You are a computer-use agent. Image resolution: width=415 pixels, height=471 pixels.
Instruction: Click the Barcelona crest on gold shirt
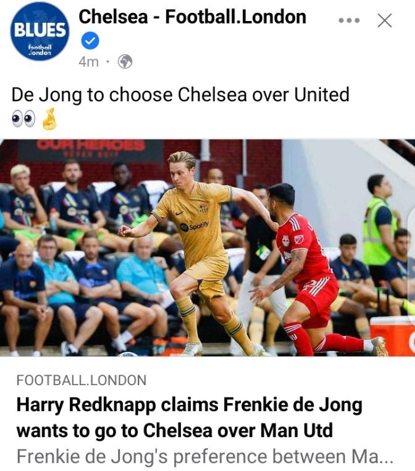tap(203, 208)
